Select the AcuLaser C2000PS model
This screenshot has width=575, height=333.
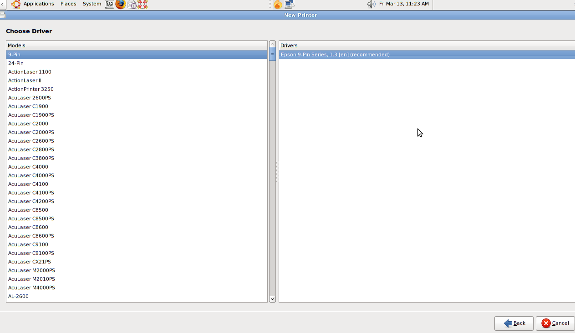pyautogui.click(x=137, y=132)
